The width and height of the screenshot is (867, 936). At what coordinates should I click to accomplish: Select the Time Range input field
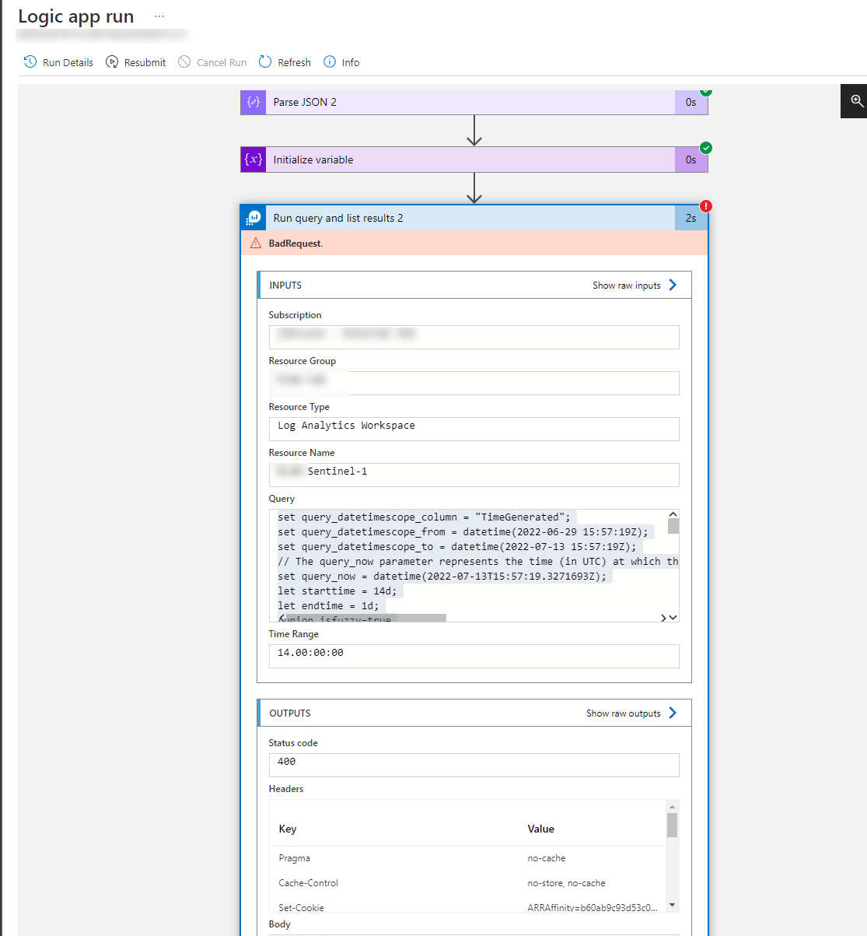[x=474, y=656]
